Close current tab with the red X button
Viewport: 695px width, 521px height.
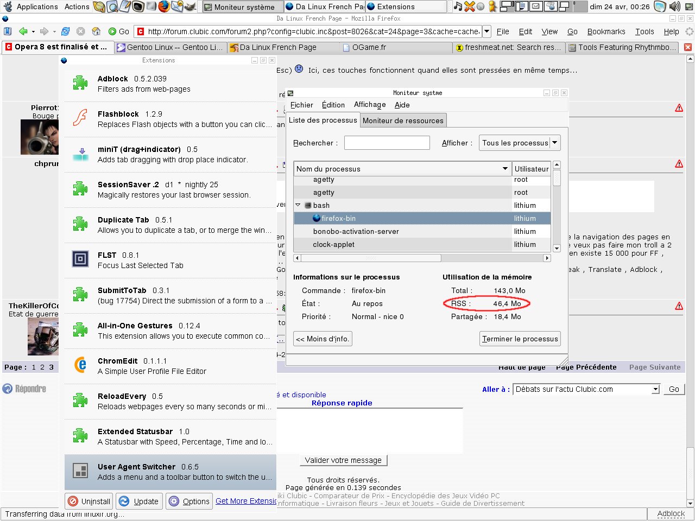688,47
